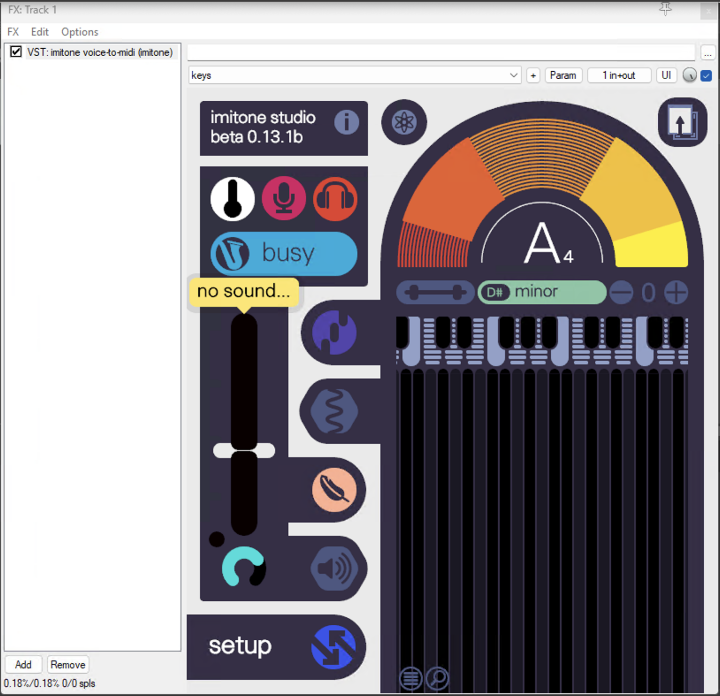Screen dimensions: 720x696
Task: Click the vertical volume slider handle
Action: pyautogui.click(x=244, y=450)
